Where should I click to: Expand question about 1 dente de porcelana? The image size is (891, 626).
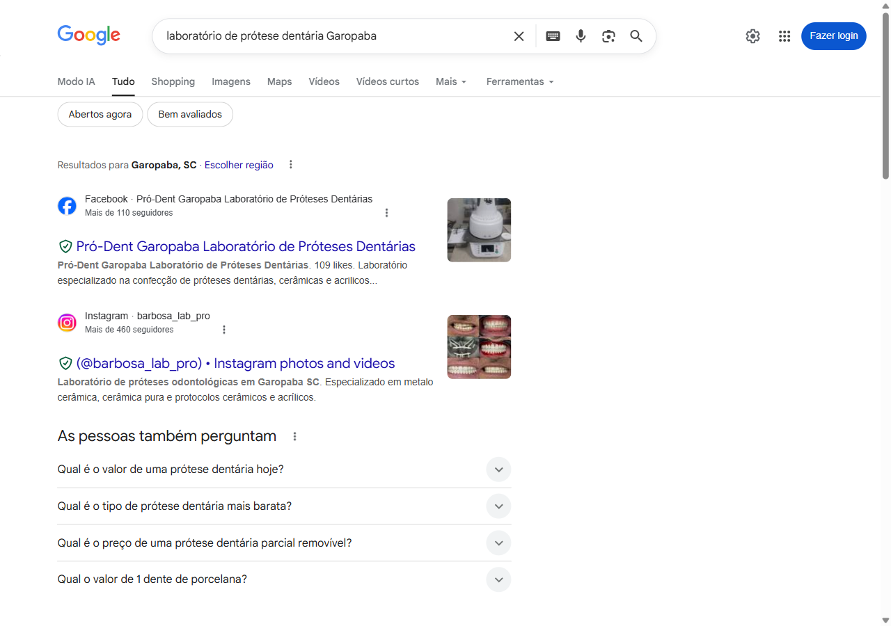point(284,579)
